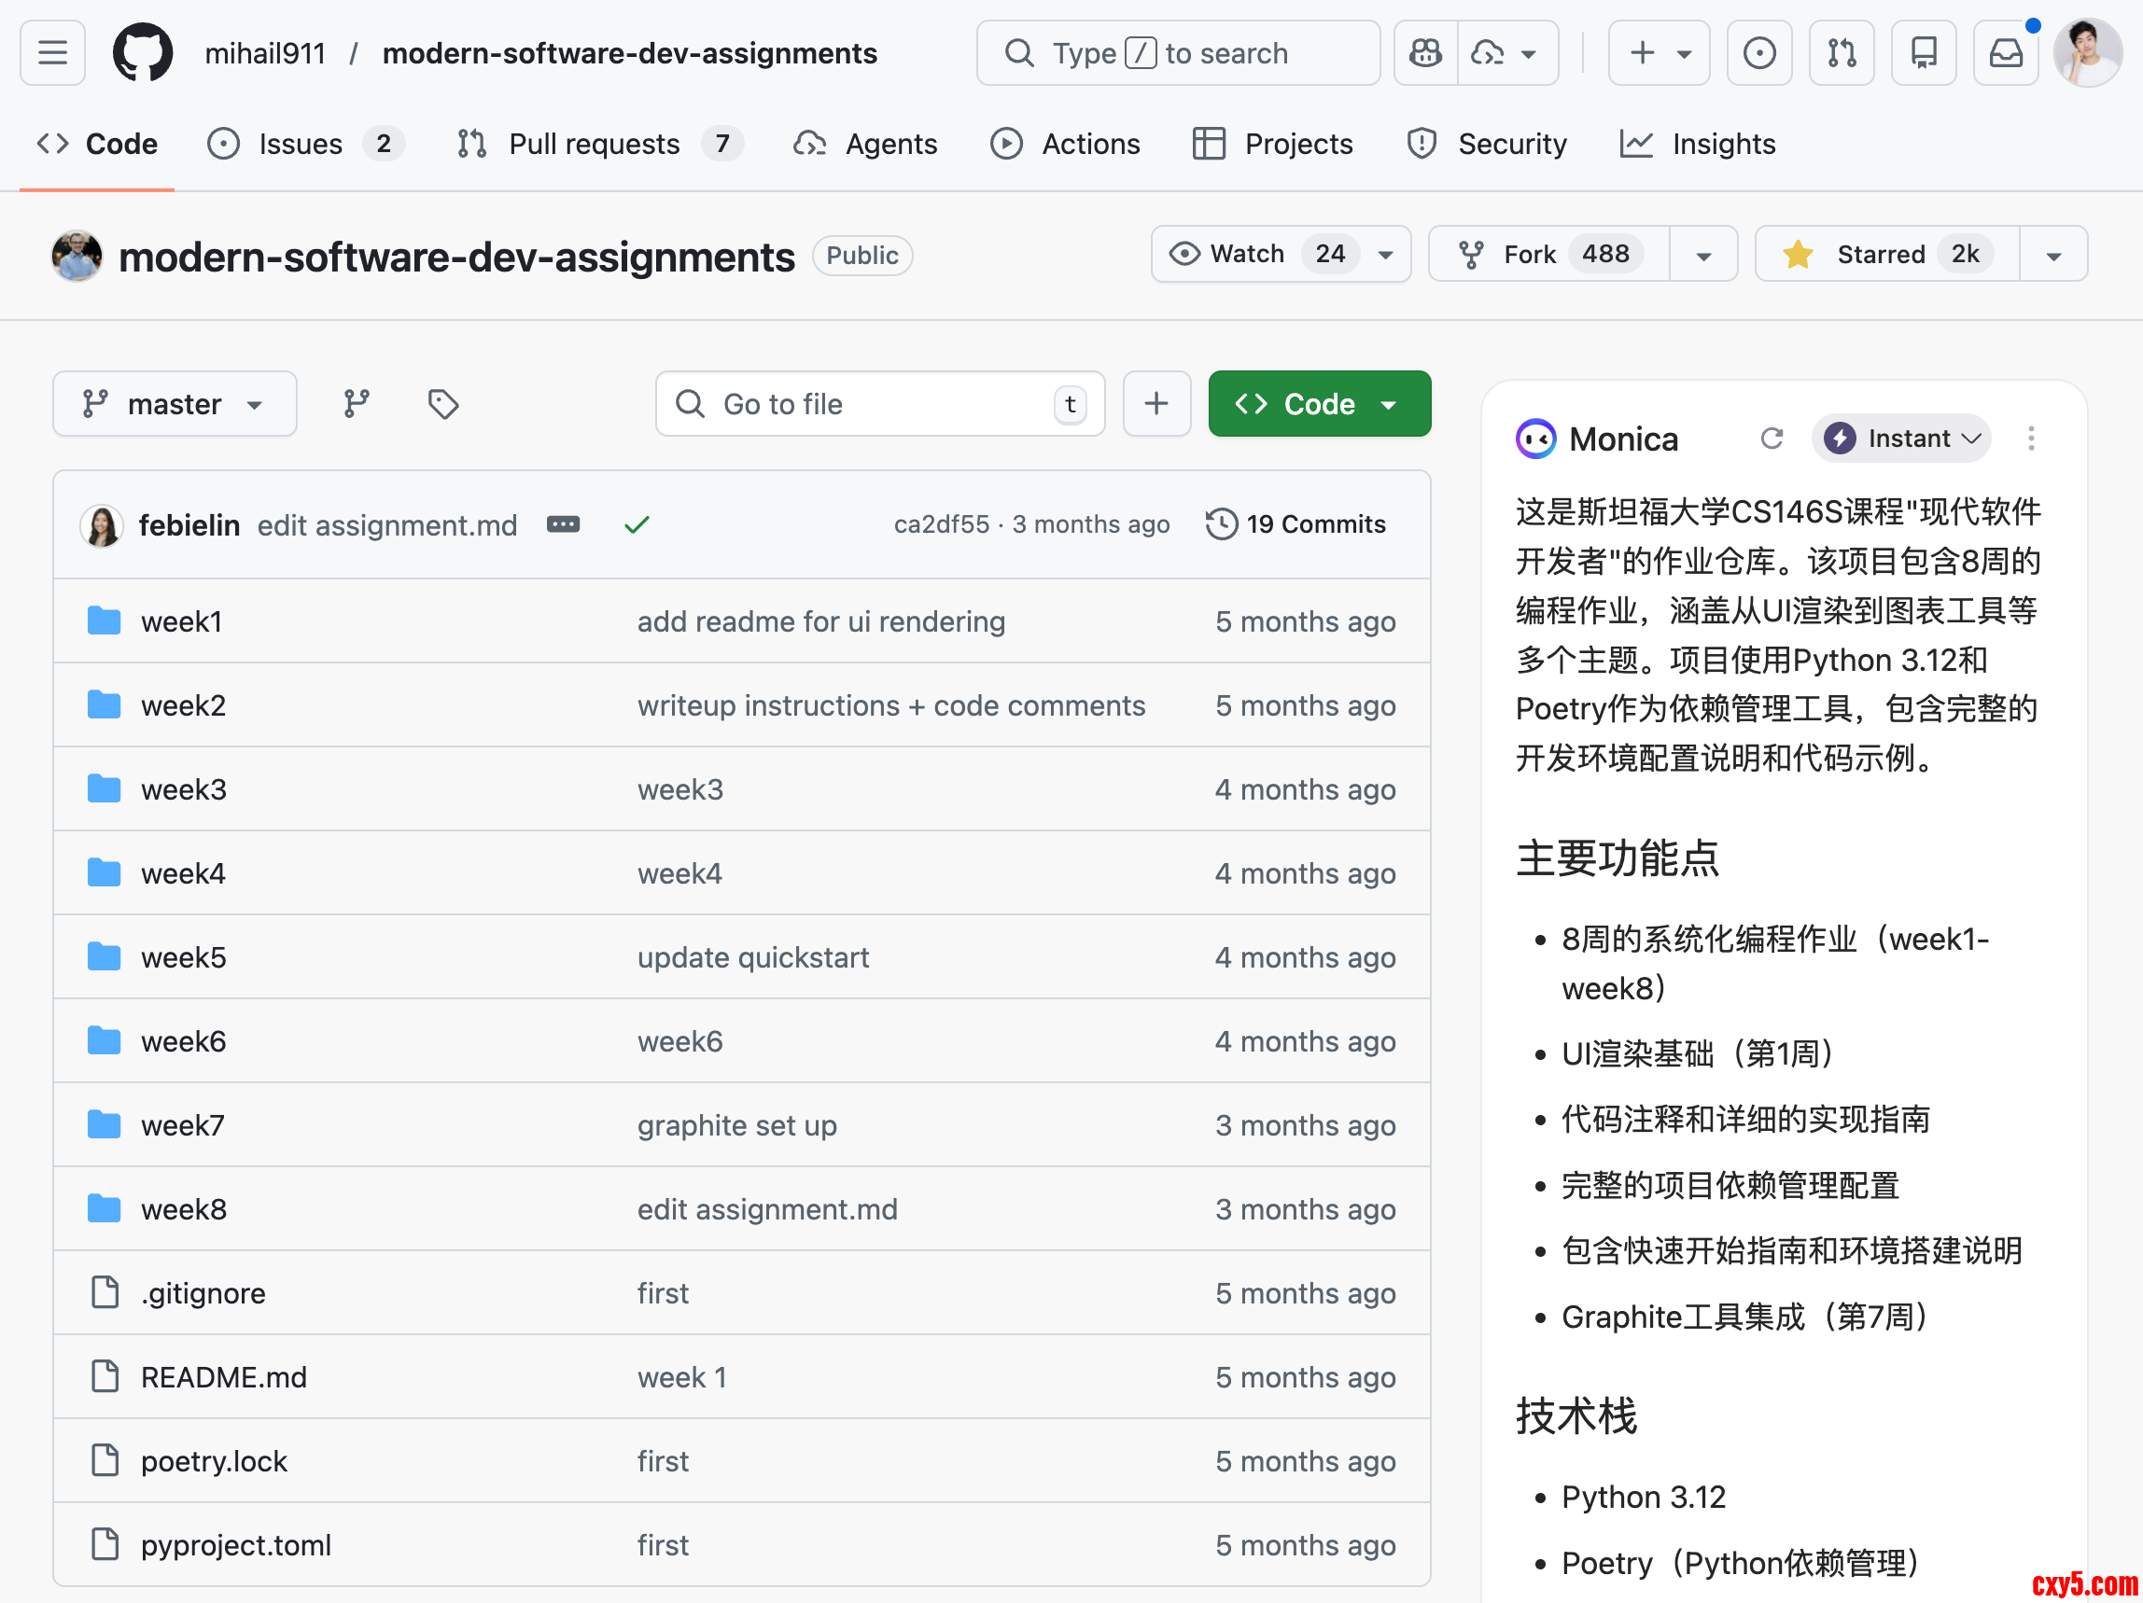The height and width of the screenshot is (1603, 2143).
Task: Open the week7 folder
Action: coord(182,1124)
